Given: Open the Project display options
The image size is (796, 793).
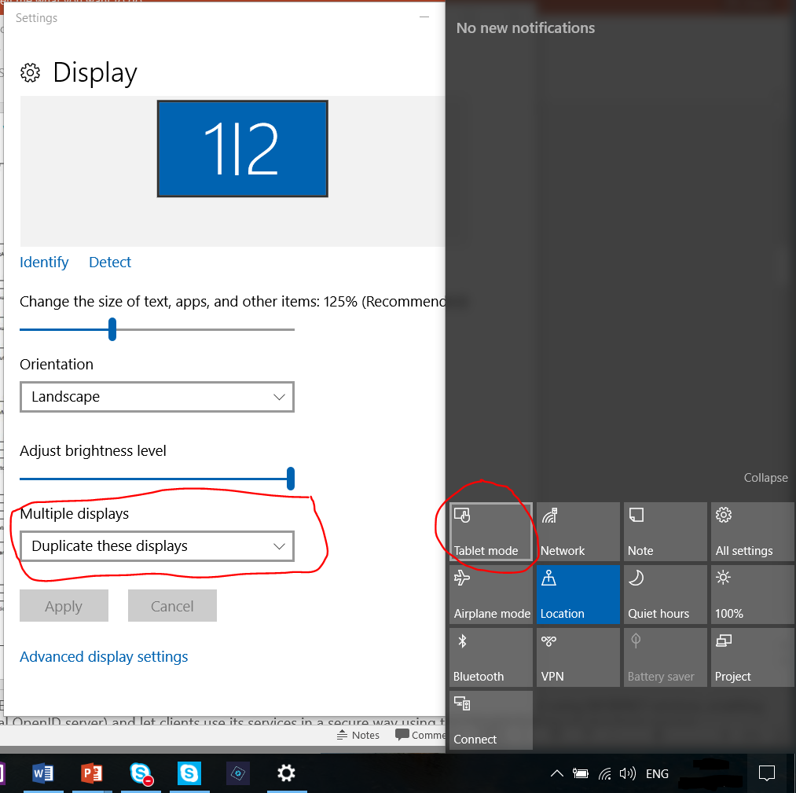Looking at the screenshot, I should pyautogui.click(x=751, y=657).
